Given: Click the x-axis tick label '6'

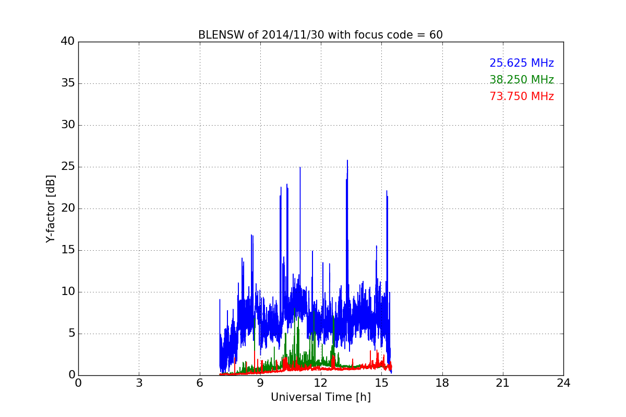Looking at the screenshot, I should click(x=200, y=383).
